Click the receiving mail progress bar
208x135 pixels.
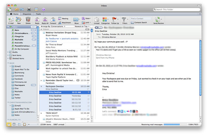point(175,124)
